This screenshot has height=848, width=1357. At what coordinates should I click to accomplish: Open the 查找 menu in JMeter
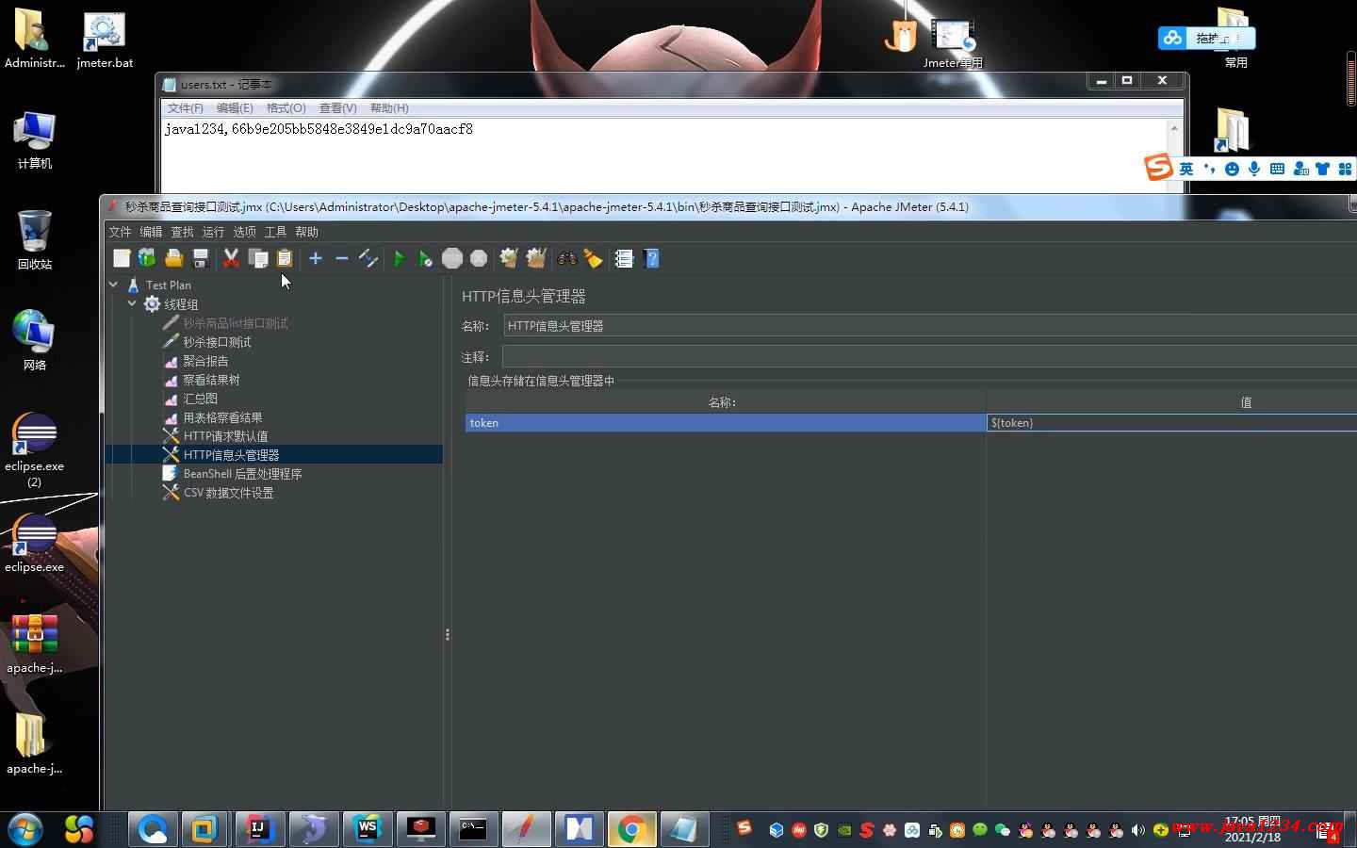coord(182,232)
